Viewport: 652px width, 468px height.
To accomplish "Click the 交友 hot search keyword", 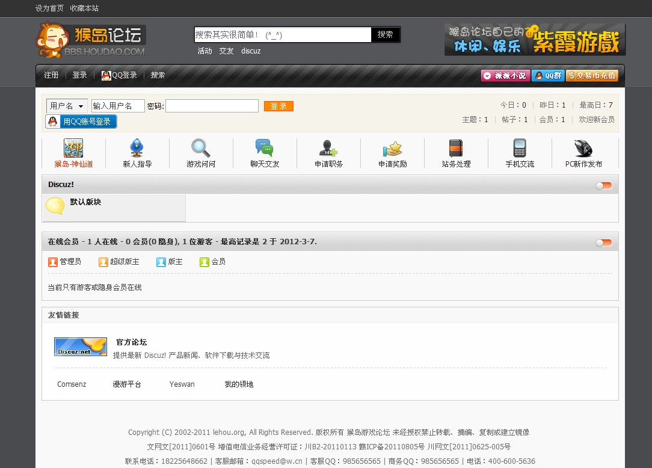I will coord(226,51).
